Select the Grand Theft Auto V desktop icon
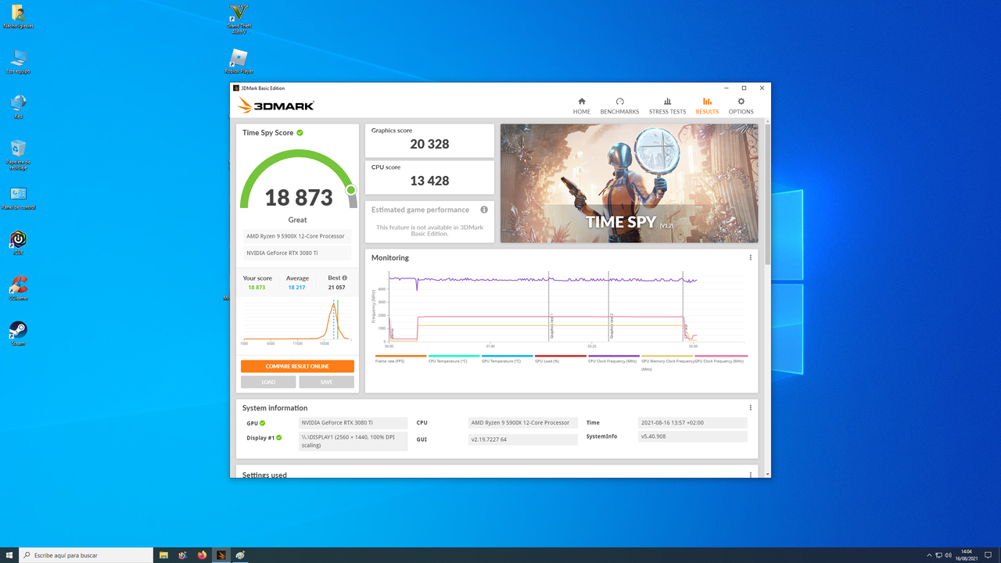The width and height of the screenshot is (1001, 563). coord(239,19)
